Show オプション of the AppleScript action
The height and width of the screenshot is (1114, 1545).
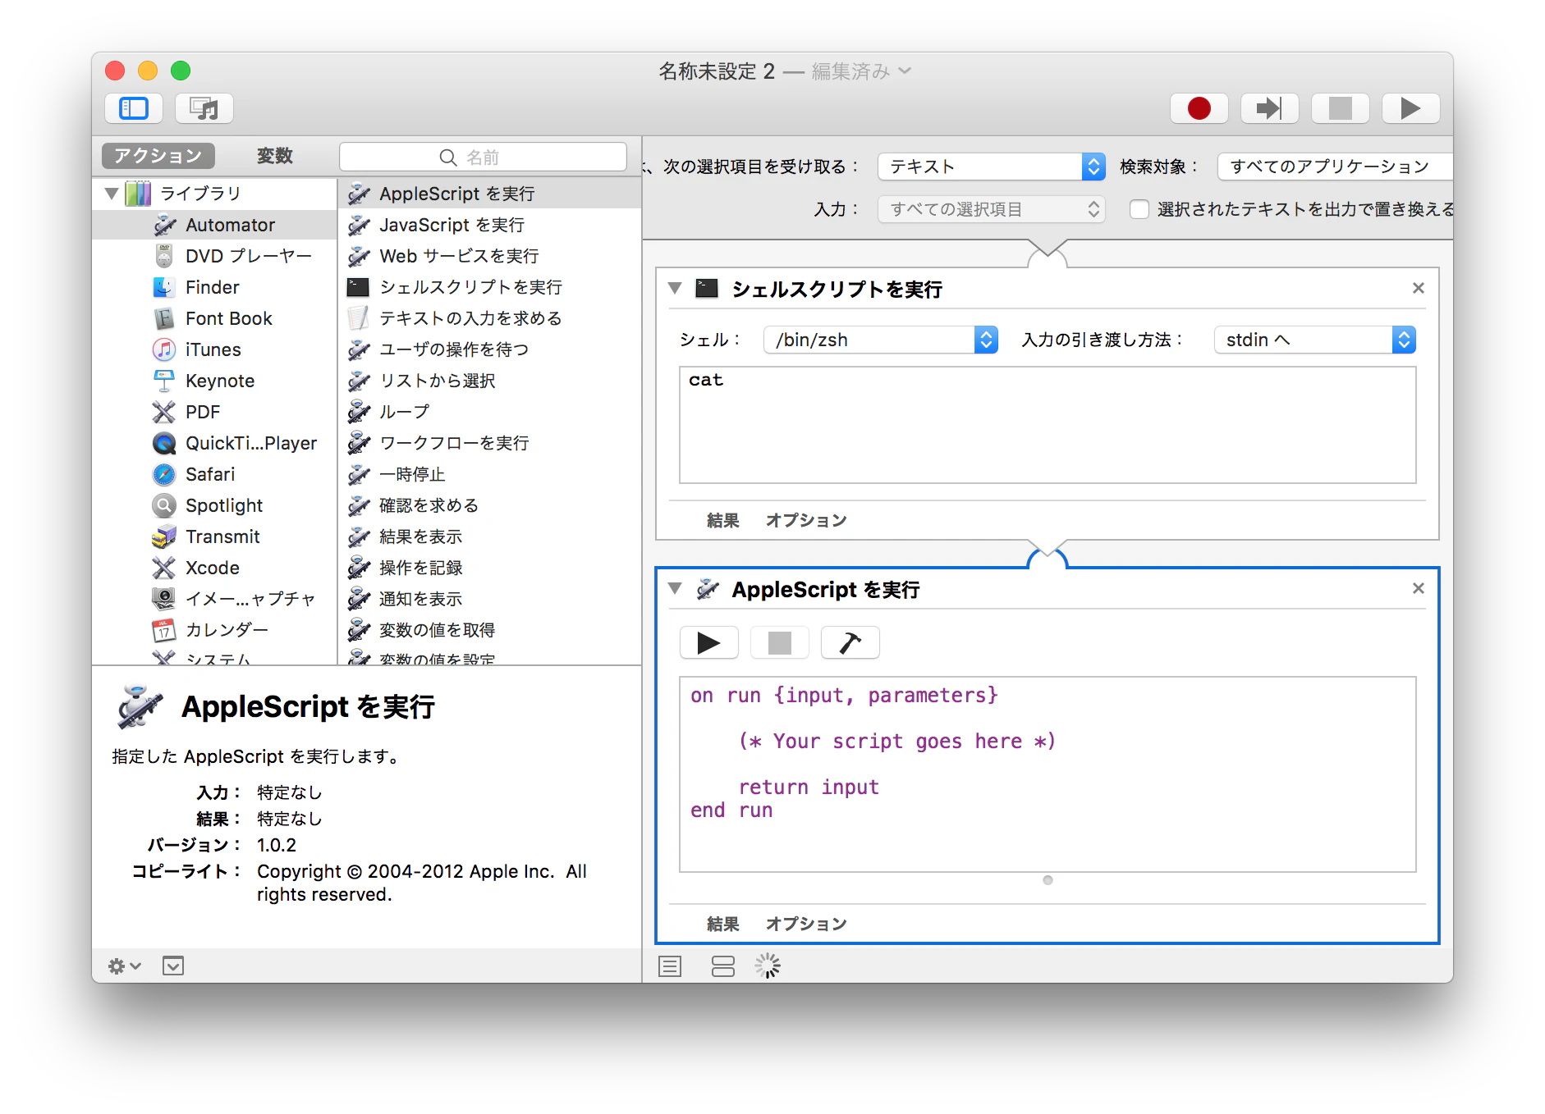click(x=806, y=924)
